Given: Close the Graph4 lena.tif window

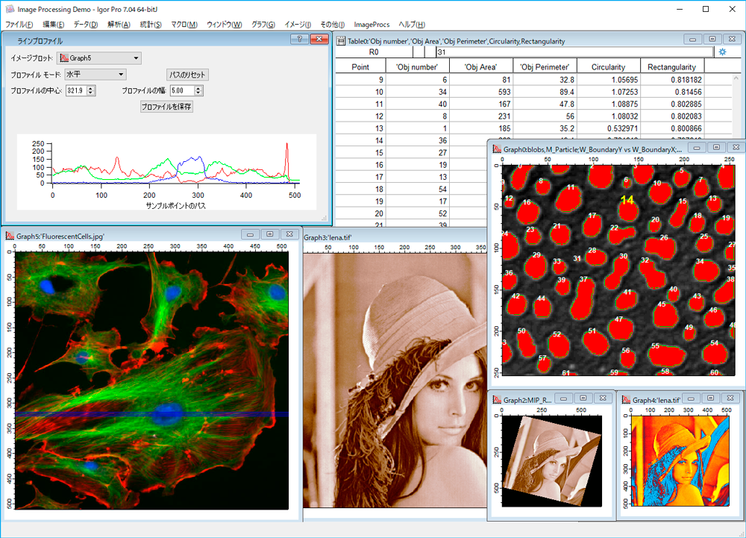Looking at the screenshot, I should point(730,398).
